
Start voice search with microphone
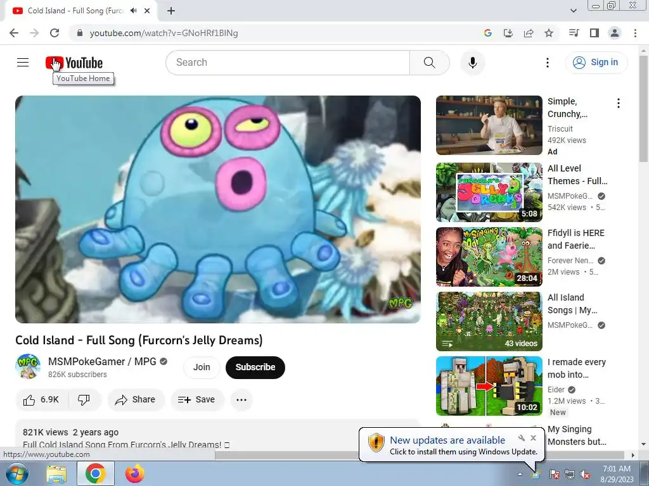point(472,63)
